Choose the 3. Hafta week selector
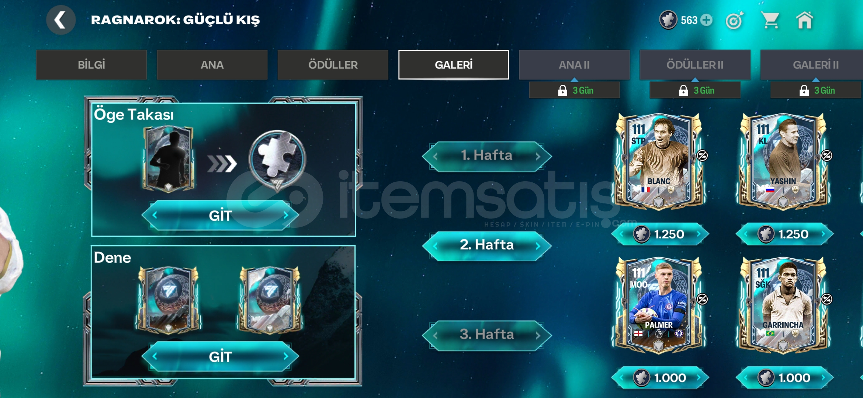Screen dimensions: 863x398 487,335
